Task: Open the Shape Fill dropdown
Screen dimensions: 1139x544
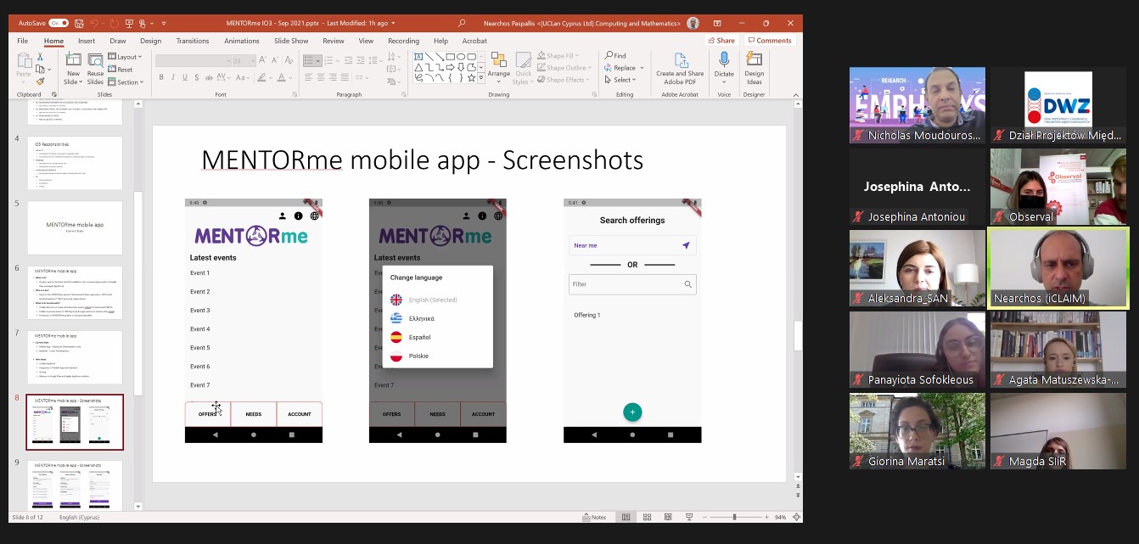Action: click(x=558, y=56)
